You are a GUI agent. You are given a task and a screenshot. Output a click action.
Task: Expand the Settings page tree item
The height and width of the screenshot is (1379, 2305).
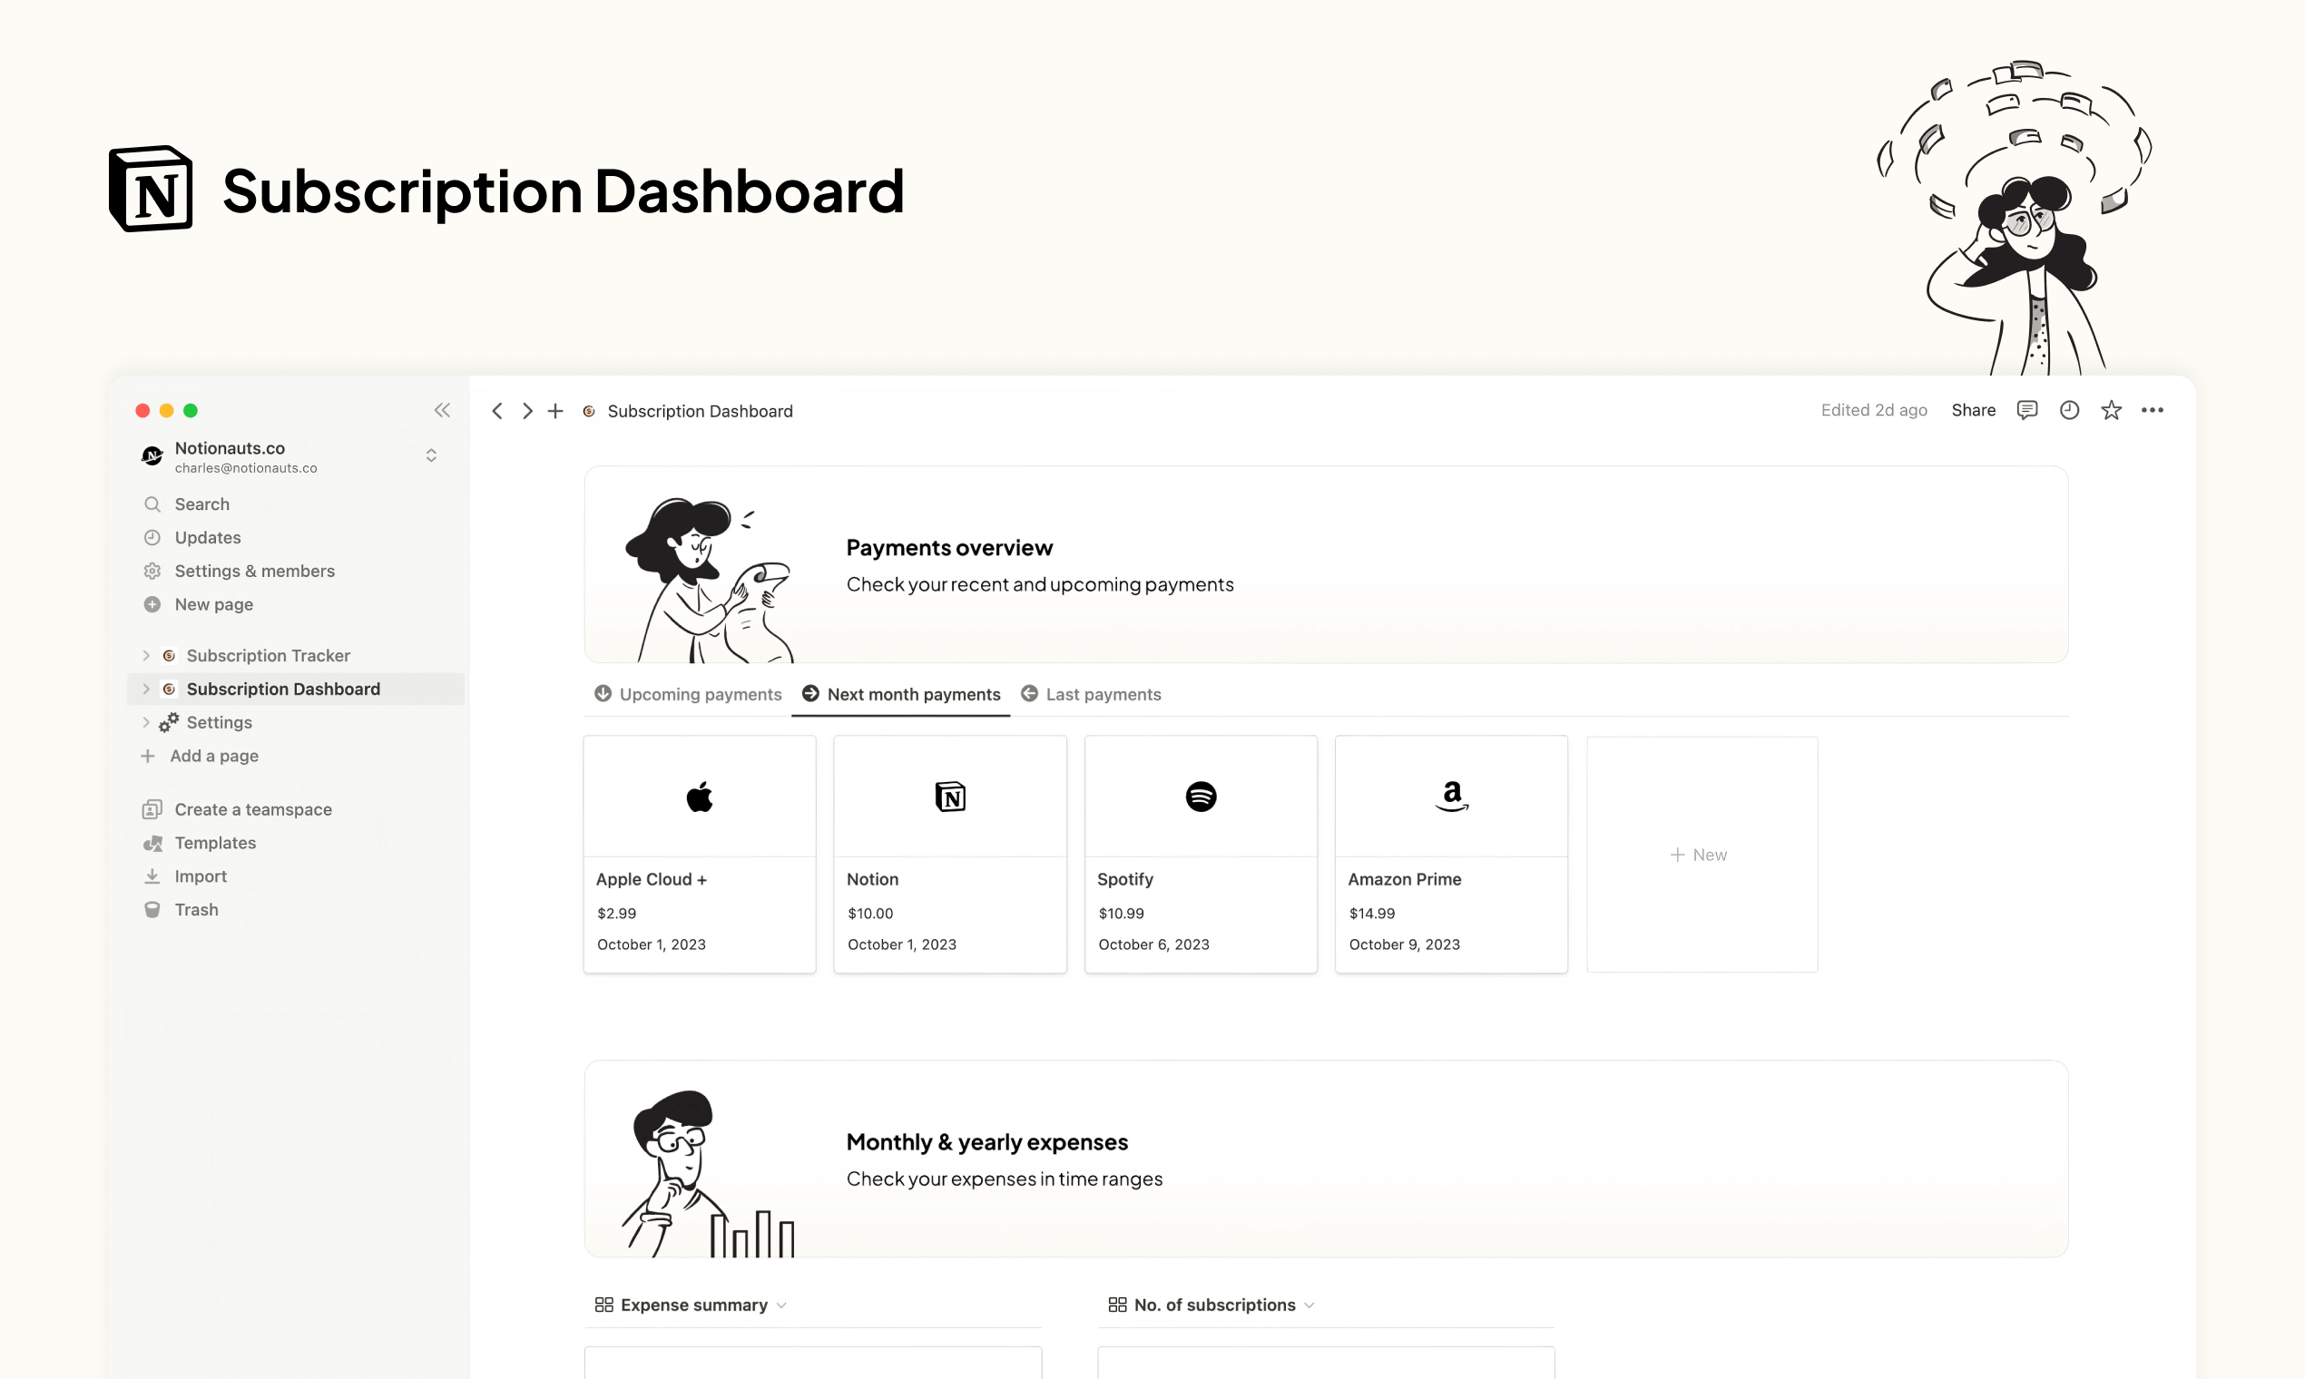tap(146, 722)
